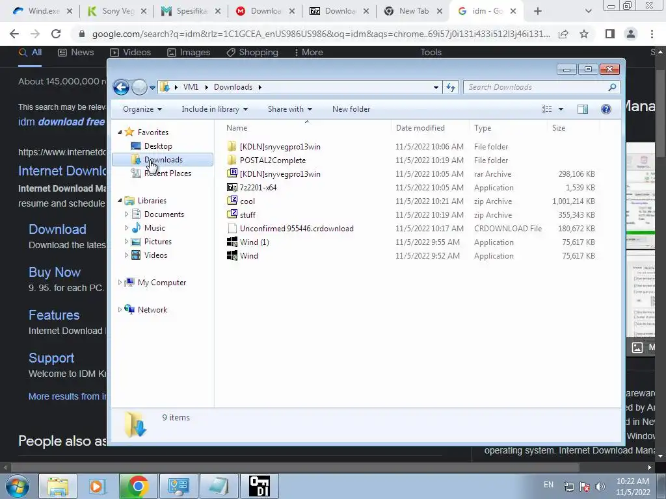Click the volume speaker icon in system tray
666x499 pixels.
click(600, 487)
